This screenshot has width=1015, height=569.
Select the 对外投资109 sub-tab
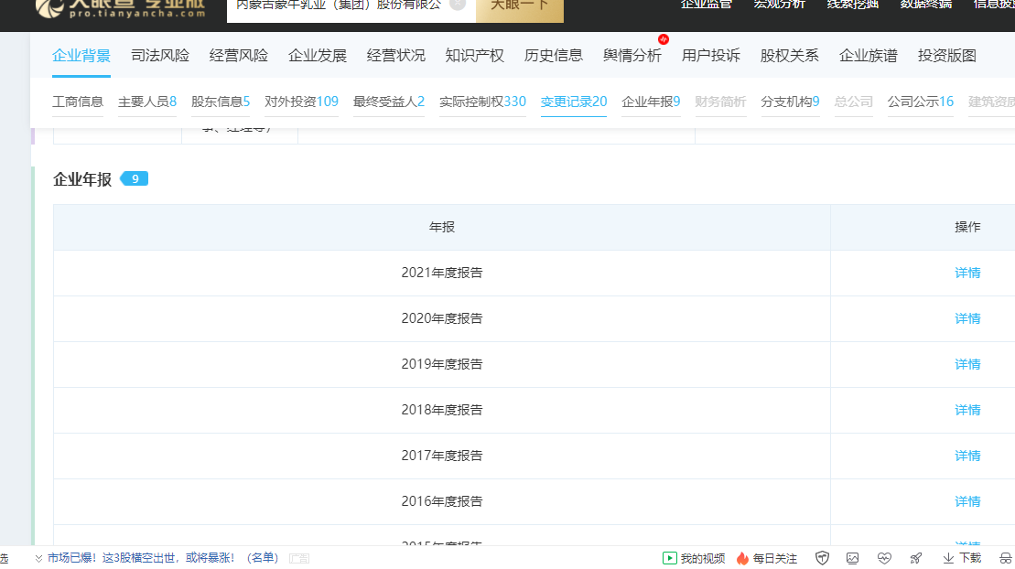pos(302,102)
